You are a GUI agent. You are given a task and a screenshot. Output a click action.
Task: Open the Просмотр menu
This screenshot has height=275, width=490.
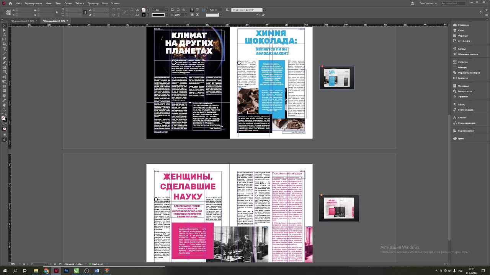[x=93, y=3]
